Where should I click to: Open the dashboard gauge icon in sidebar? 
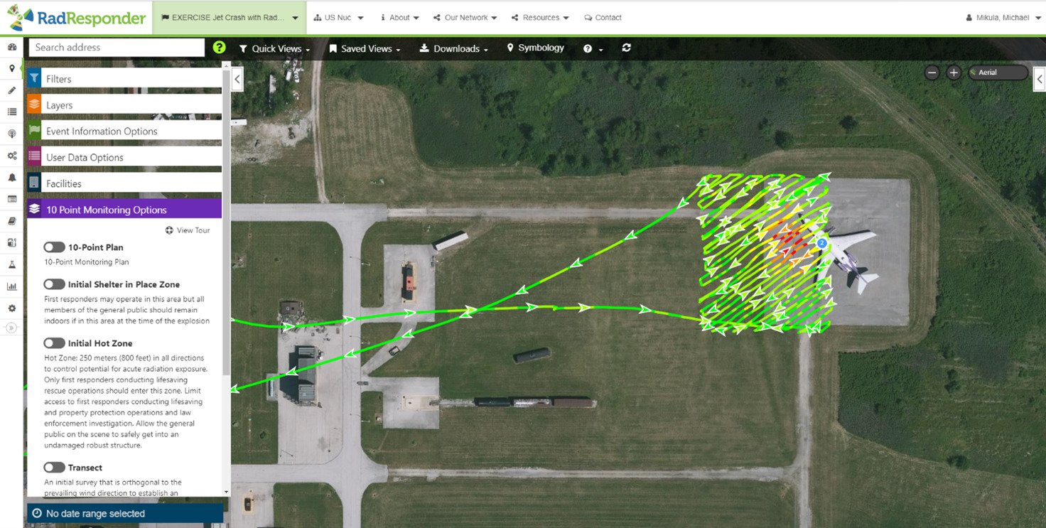tap(11, 47)
